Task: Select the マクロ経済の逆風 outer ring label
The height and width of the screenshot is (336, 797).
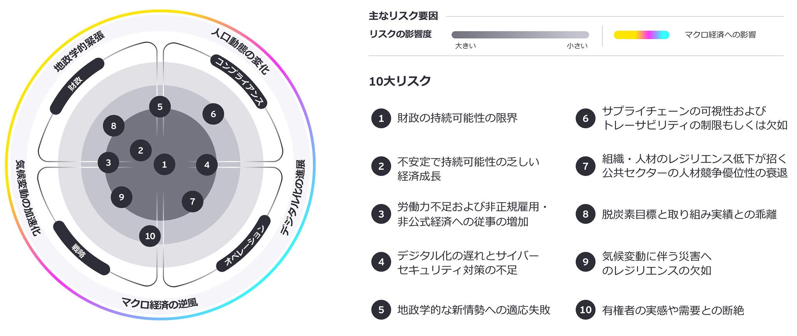Action: tap(160, 303)
